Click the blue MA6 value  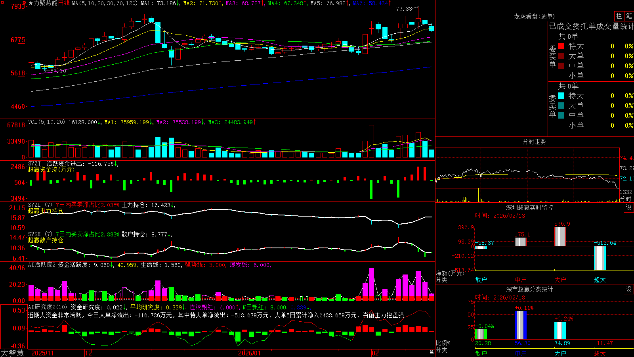[x=370, y=3]
